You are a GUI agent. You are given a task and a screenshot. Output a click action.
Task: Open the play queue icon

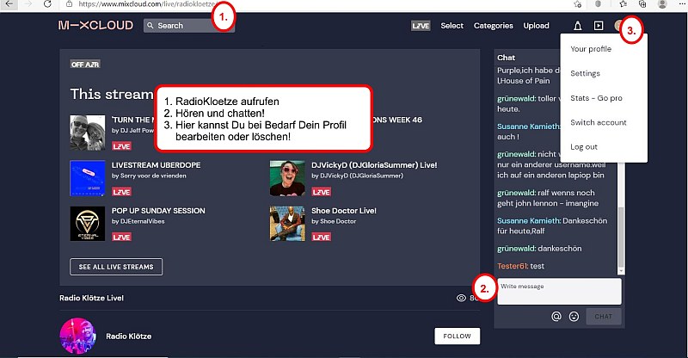click(x=599, y=26)
